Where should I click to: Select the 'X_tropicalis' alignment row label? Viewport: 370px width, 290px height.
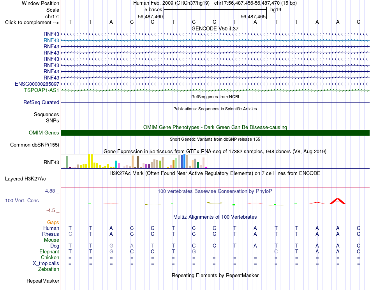46,263
